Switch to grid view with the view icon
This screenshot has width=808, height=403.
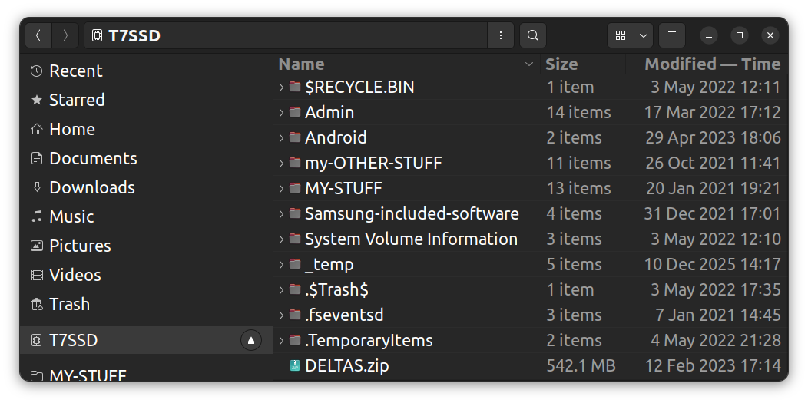(x=621, y=35)
